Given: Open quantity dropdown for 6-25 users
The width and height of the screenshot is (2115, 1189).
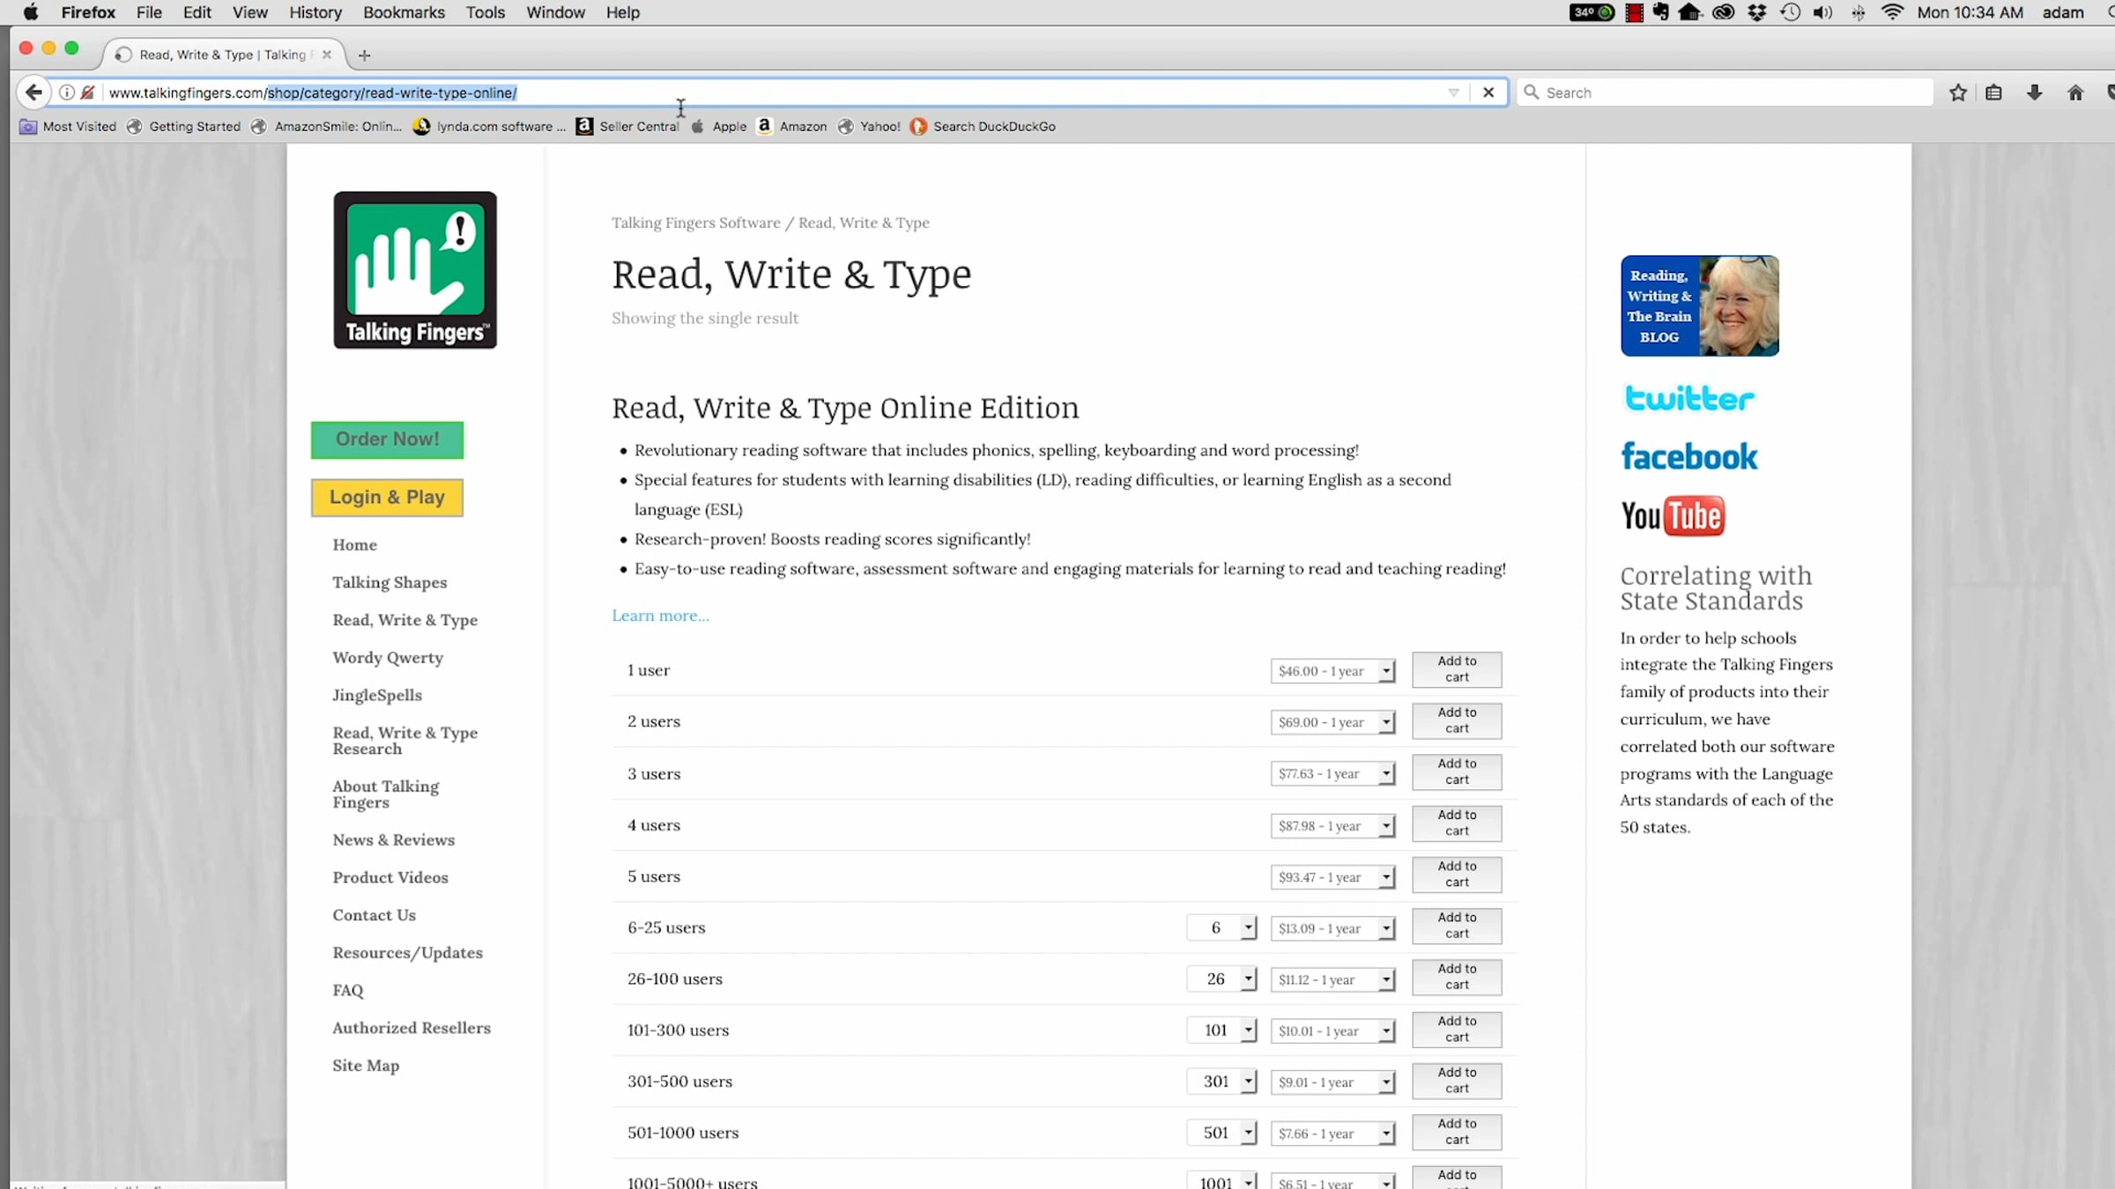Looking at the screenshot, I should (x=1221, y=928).
